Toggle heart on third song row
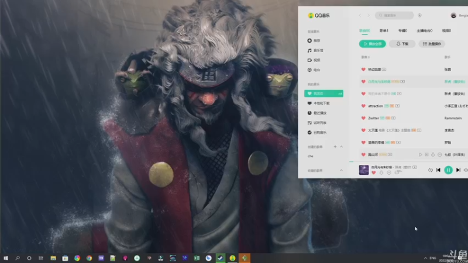Viewport: 468px width, 263px height. (363, 94)
